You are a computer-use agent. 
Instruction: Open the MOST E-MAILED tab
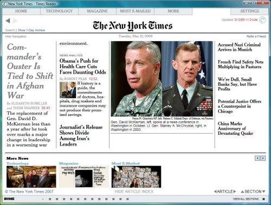135,11
